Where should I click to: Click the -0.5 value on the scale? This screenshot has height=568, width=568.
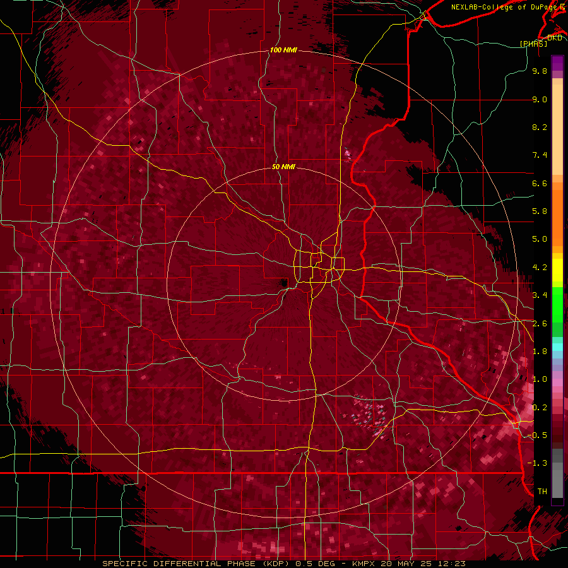[x=537, y=435]
